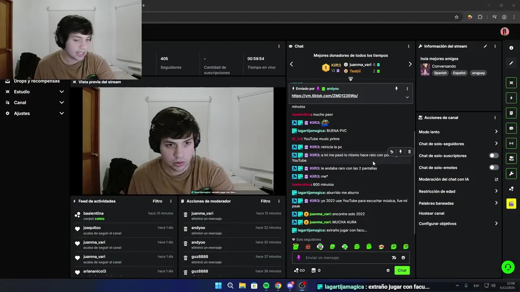Toggle Chat de solo-suscriptores switch
The height and width of the screenshot is (292, 520).
coord(494,156)
